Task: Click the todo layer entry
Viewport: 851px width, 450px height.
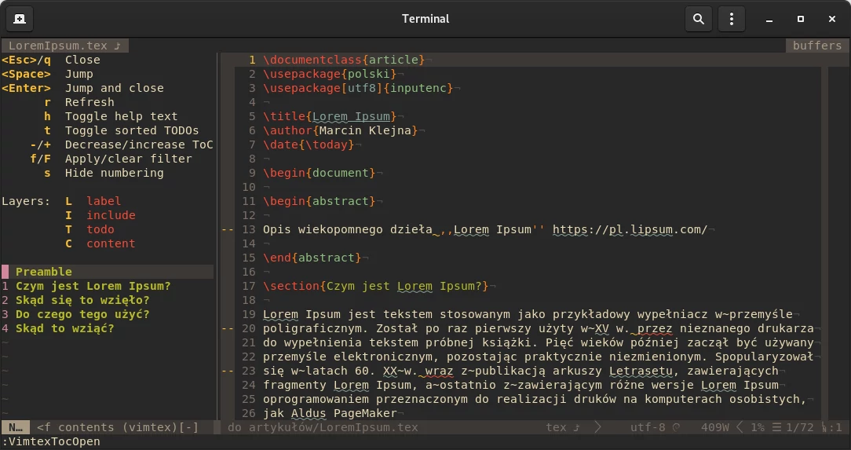Action: click(x=100, y=229)
